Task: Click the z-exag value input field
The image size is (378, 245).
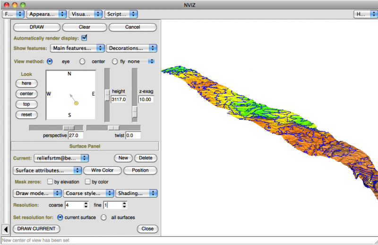Action: pos(146,99)
